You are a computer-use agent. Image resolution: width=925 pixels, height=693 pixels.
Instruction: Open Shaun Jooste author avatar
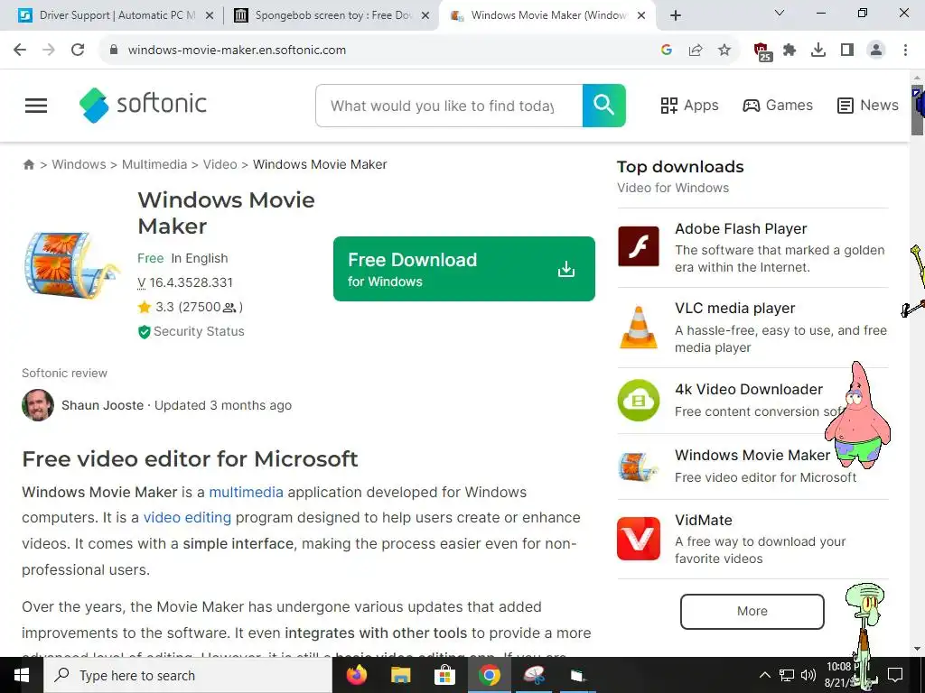38,405
